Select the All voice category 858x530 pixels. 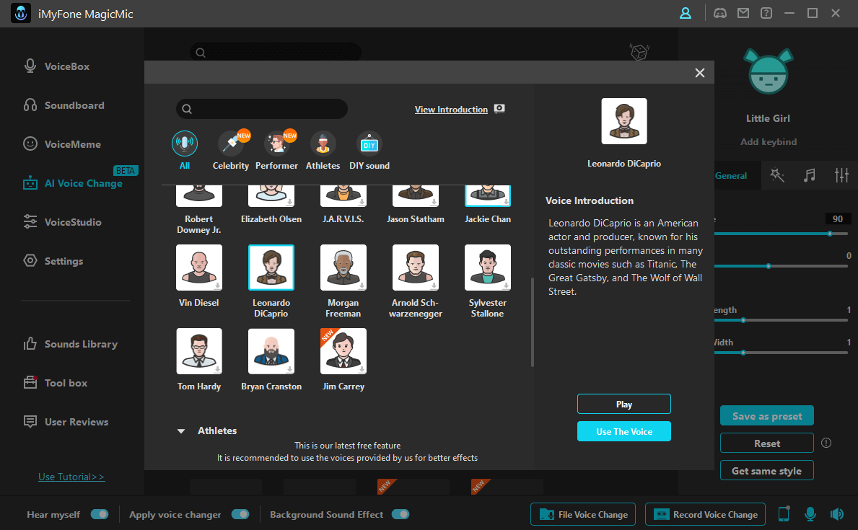point(185,151)
